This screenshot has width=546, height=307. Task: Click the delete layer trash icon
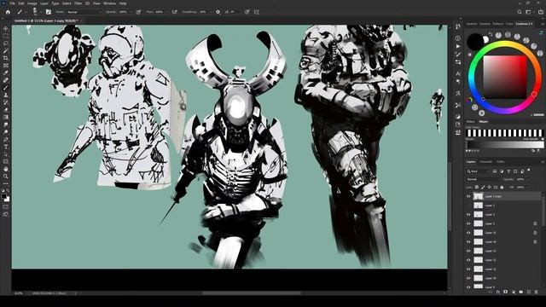click(x=537, y=292)
